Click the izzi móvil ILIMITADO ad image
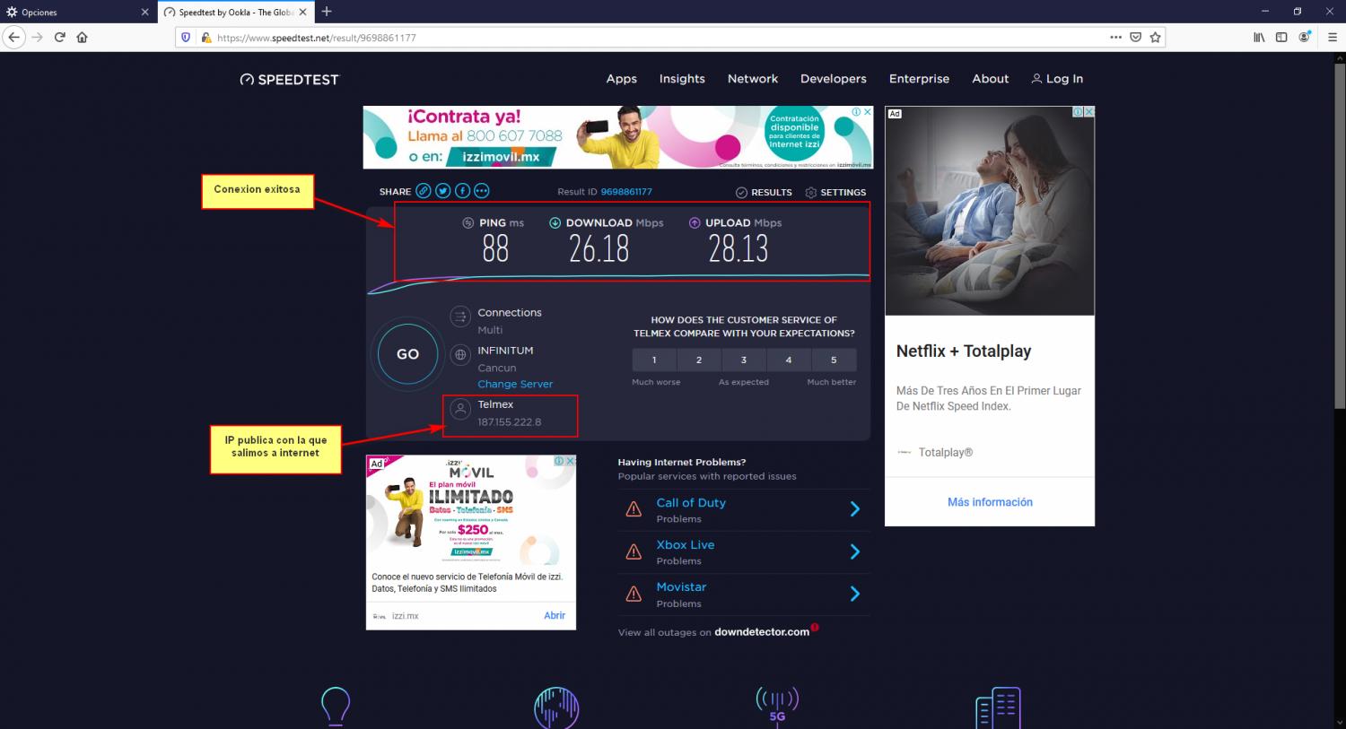1346x729 pixels. click(x=471, y=509)
